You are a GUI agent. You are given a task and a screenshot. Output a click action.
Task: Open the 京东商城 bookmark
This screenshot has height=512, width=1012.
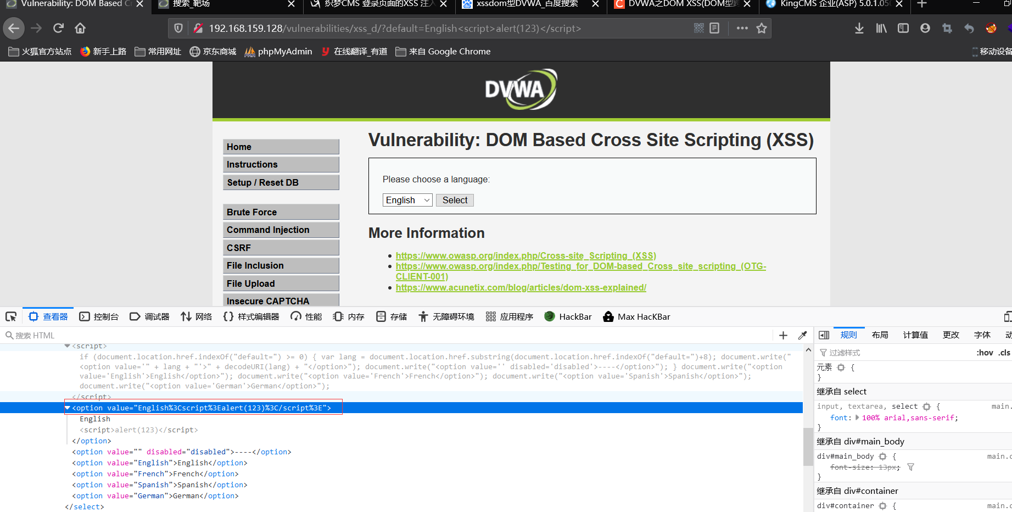[x=213, y=52]
